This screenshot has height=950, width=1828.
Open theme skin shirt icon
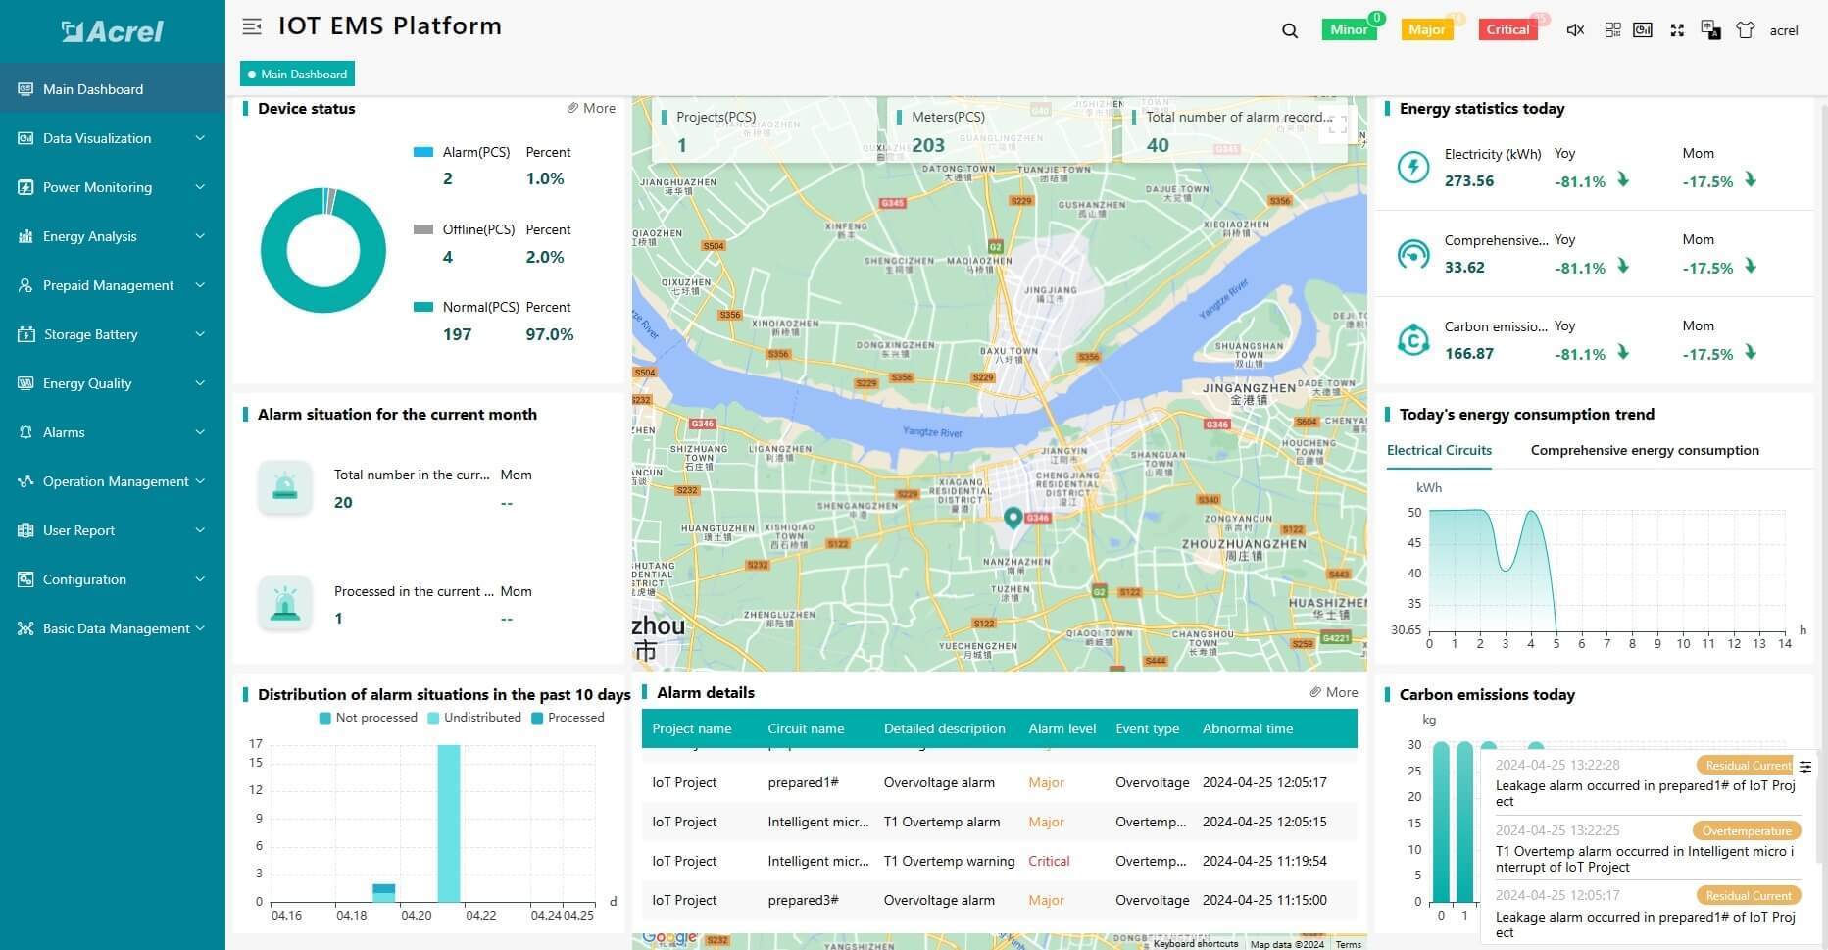point(1745,30)
